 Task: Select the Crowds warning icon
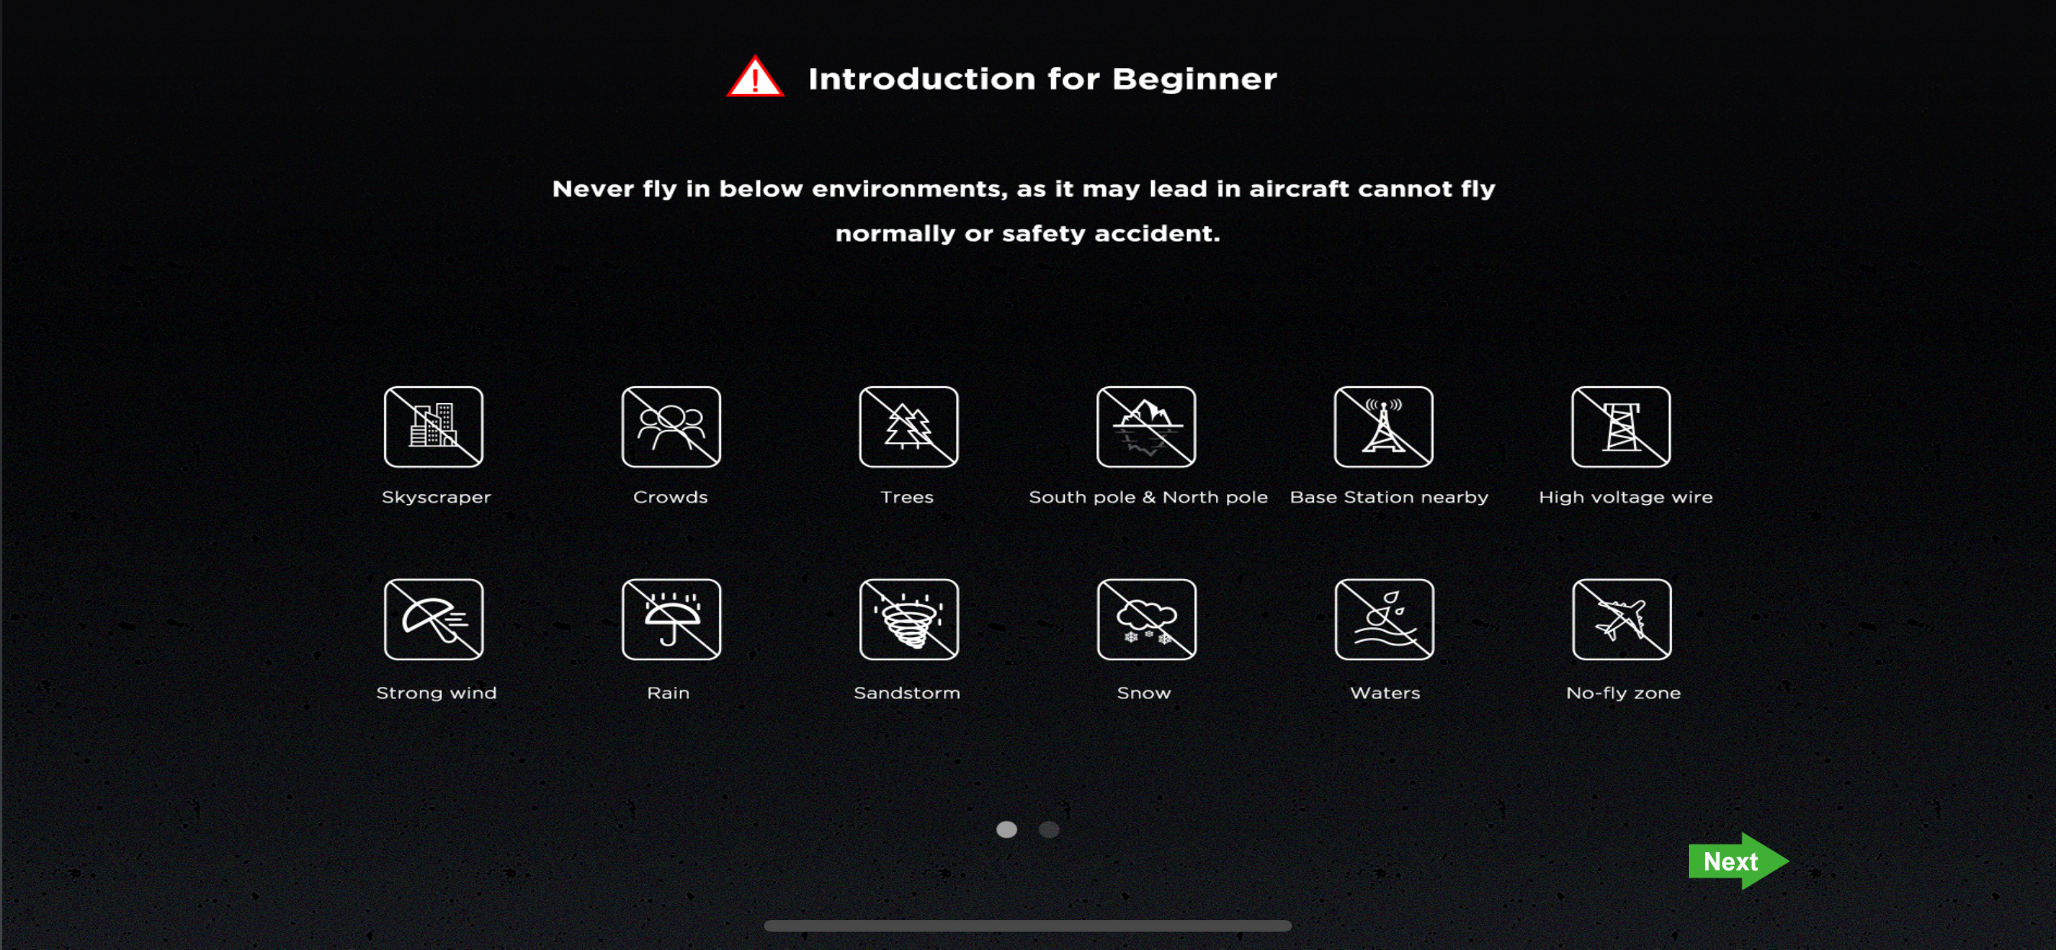(672, 427)
